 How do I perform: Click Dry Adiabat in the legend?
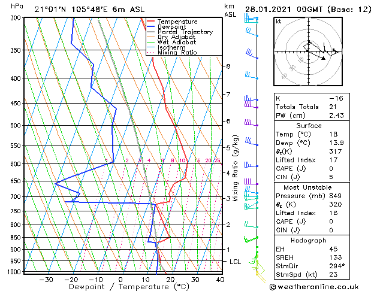[176, 37]
